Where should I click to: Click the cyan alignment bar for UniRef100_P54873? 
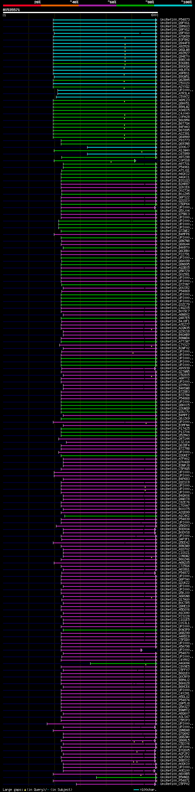[x=105, y=20]
